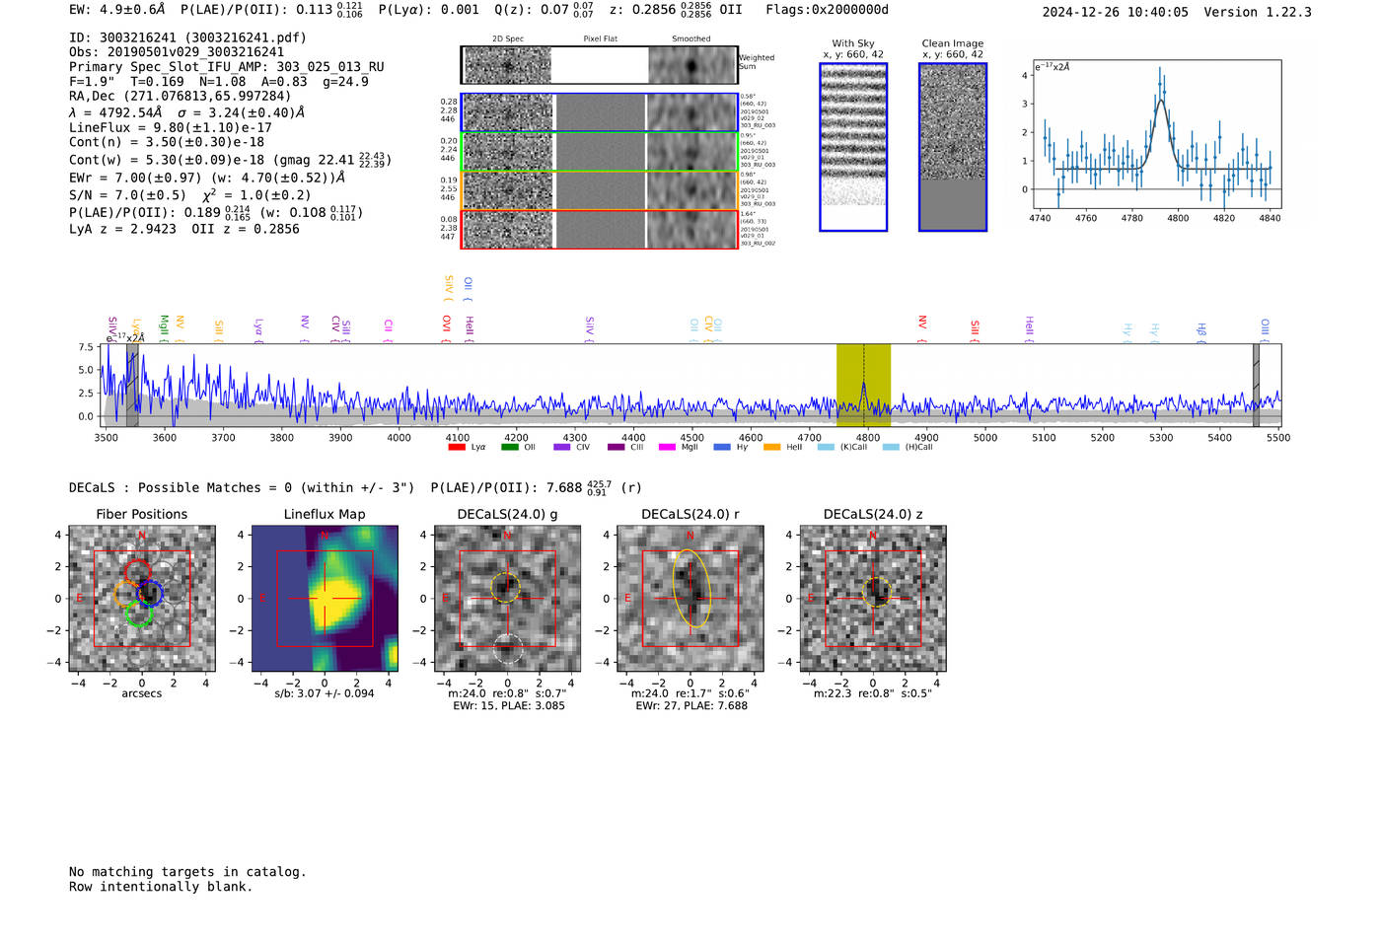Click the green OII legend swatch

coord(509,448)
